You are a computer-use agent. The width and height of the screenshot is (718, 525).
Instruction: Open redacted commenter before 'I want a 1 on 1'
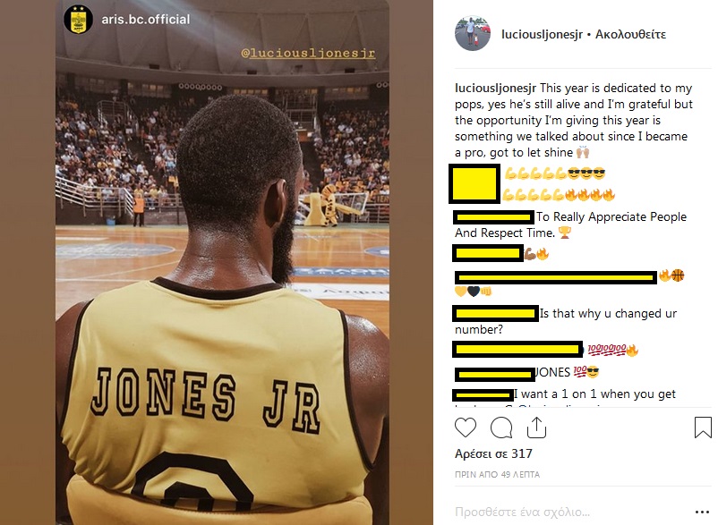click(483, 394)
